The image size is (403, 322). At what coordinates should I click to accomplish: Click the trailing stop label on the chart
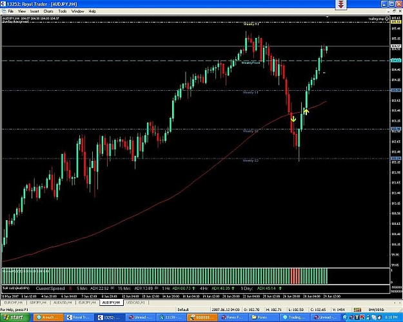pyautogui.click(x=377, y=19)
